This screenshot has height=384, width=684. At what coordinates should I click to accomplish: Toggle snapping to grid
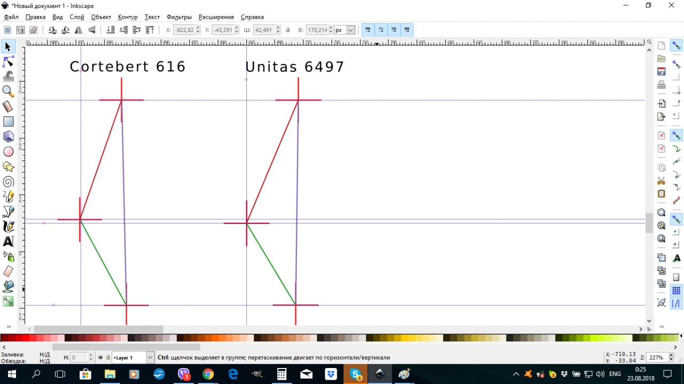(677, 291)
